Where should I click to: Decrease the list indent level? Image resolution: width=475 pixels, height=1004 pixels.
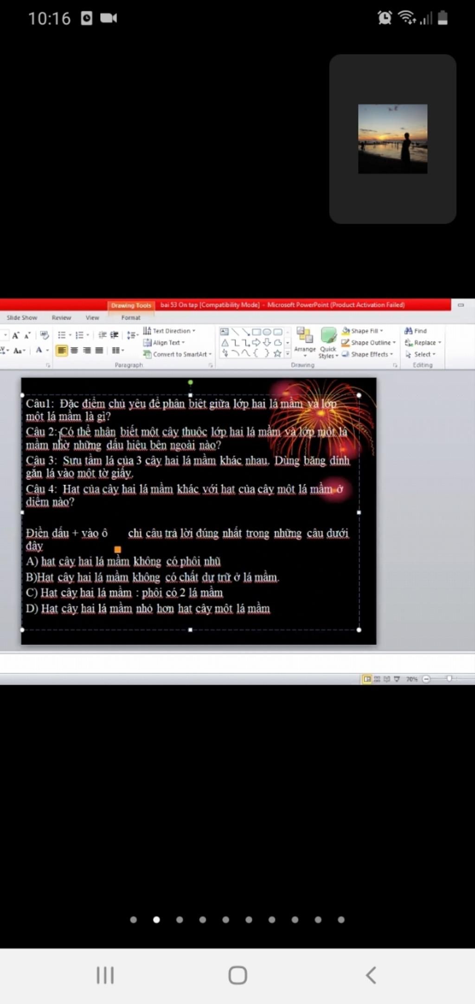pos(103,335)
